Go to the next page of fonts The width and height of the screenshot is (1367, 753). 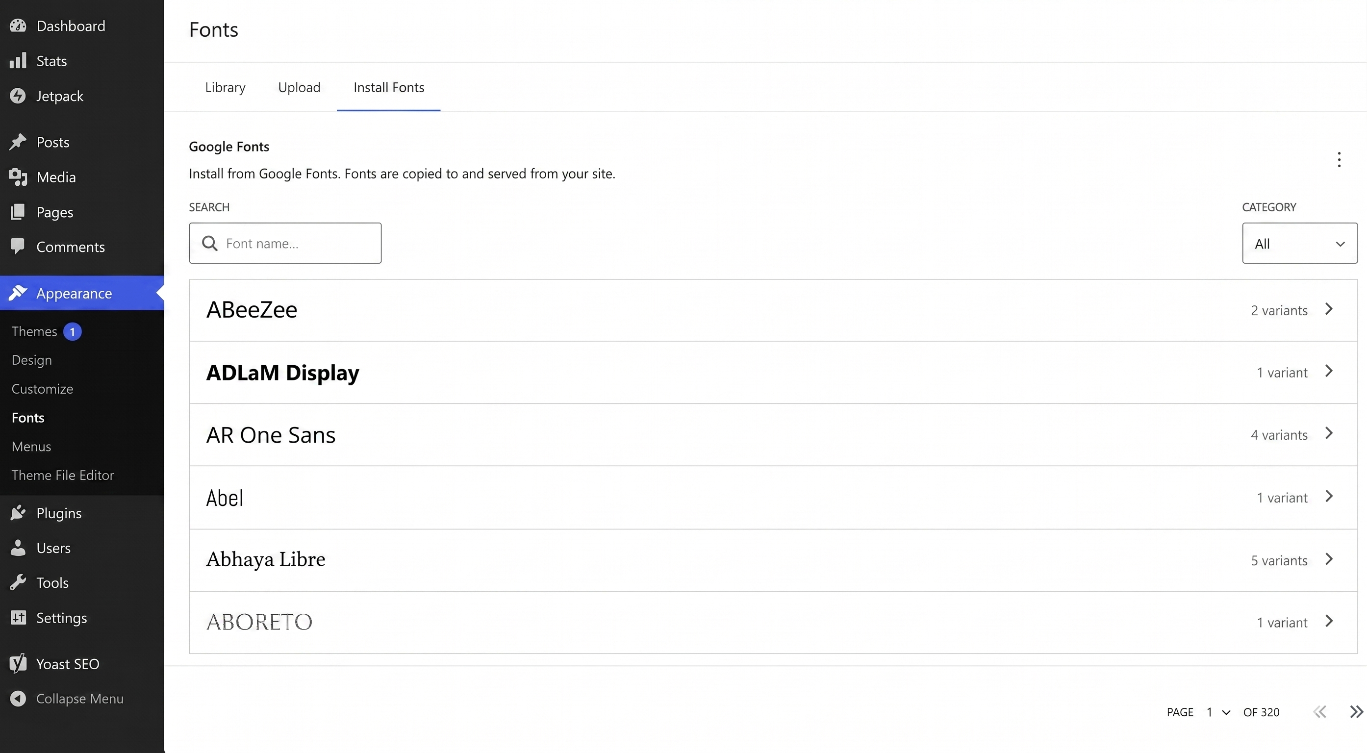coord(1356,712)
